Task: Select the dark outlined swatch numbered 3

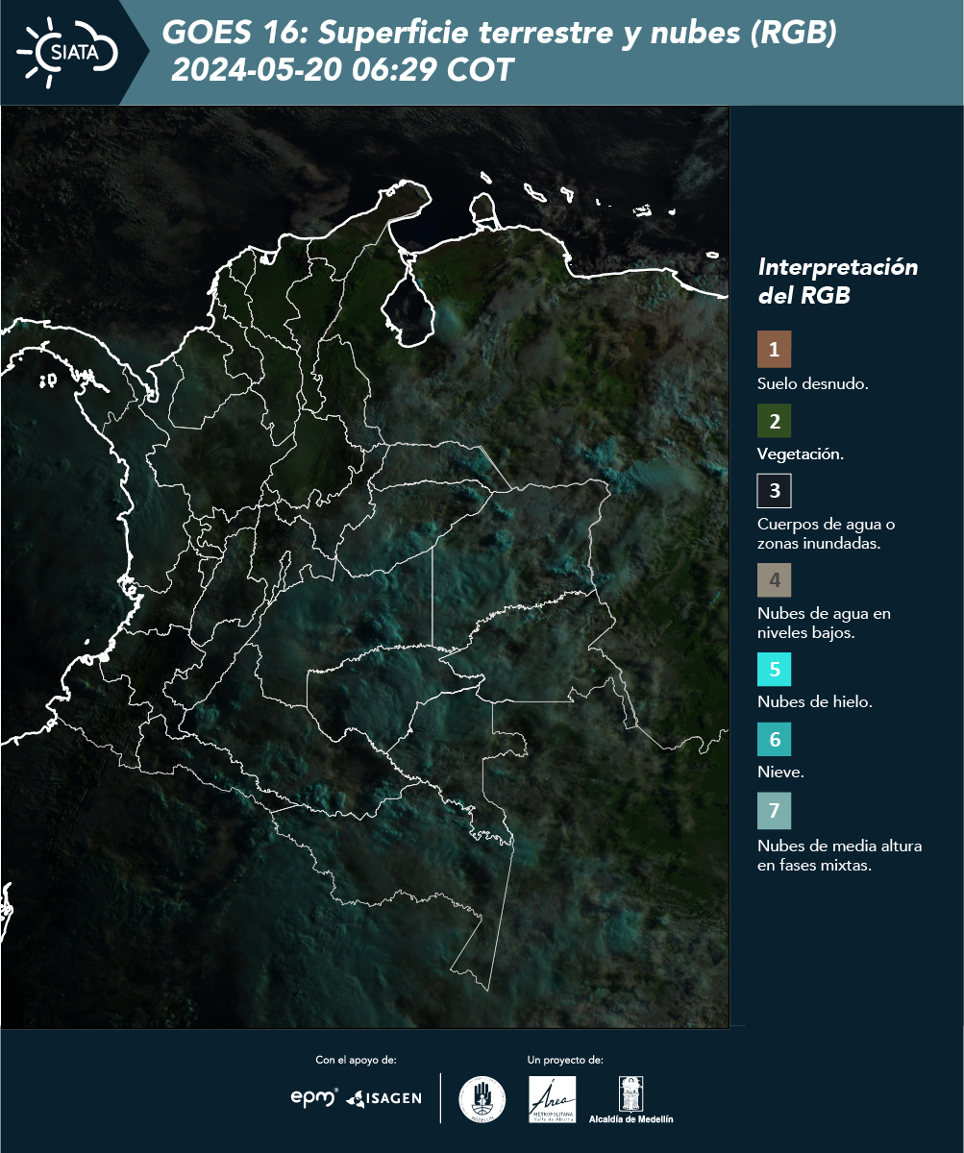Action: (x=774, y=491)
